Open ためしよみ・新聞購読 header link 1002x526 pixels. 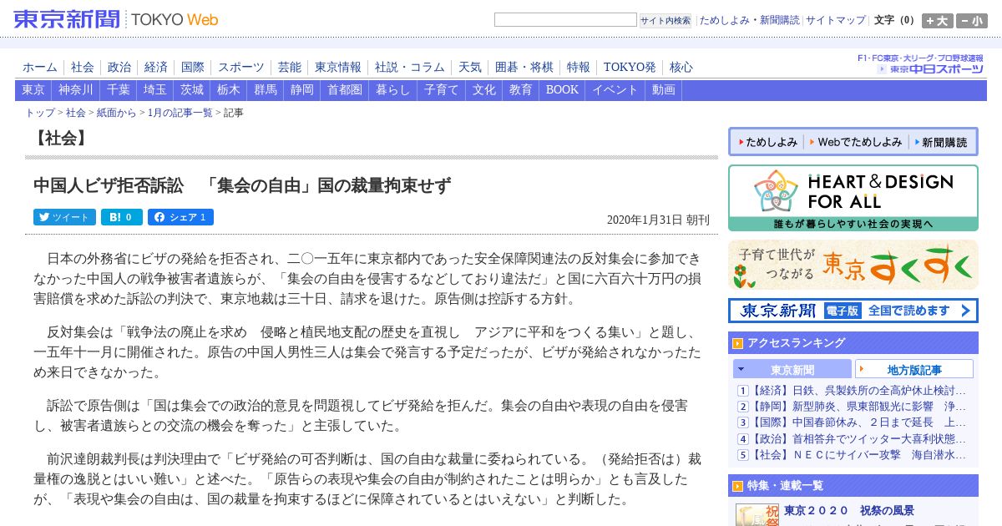click(749, 20)
